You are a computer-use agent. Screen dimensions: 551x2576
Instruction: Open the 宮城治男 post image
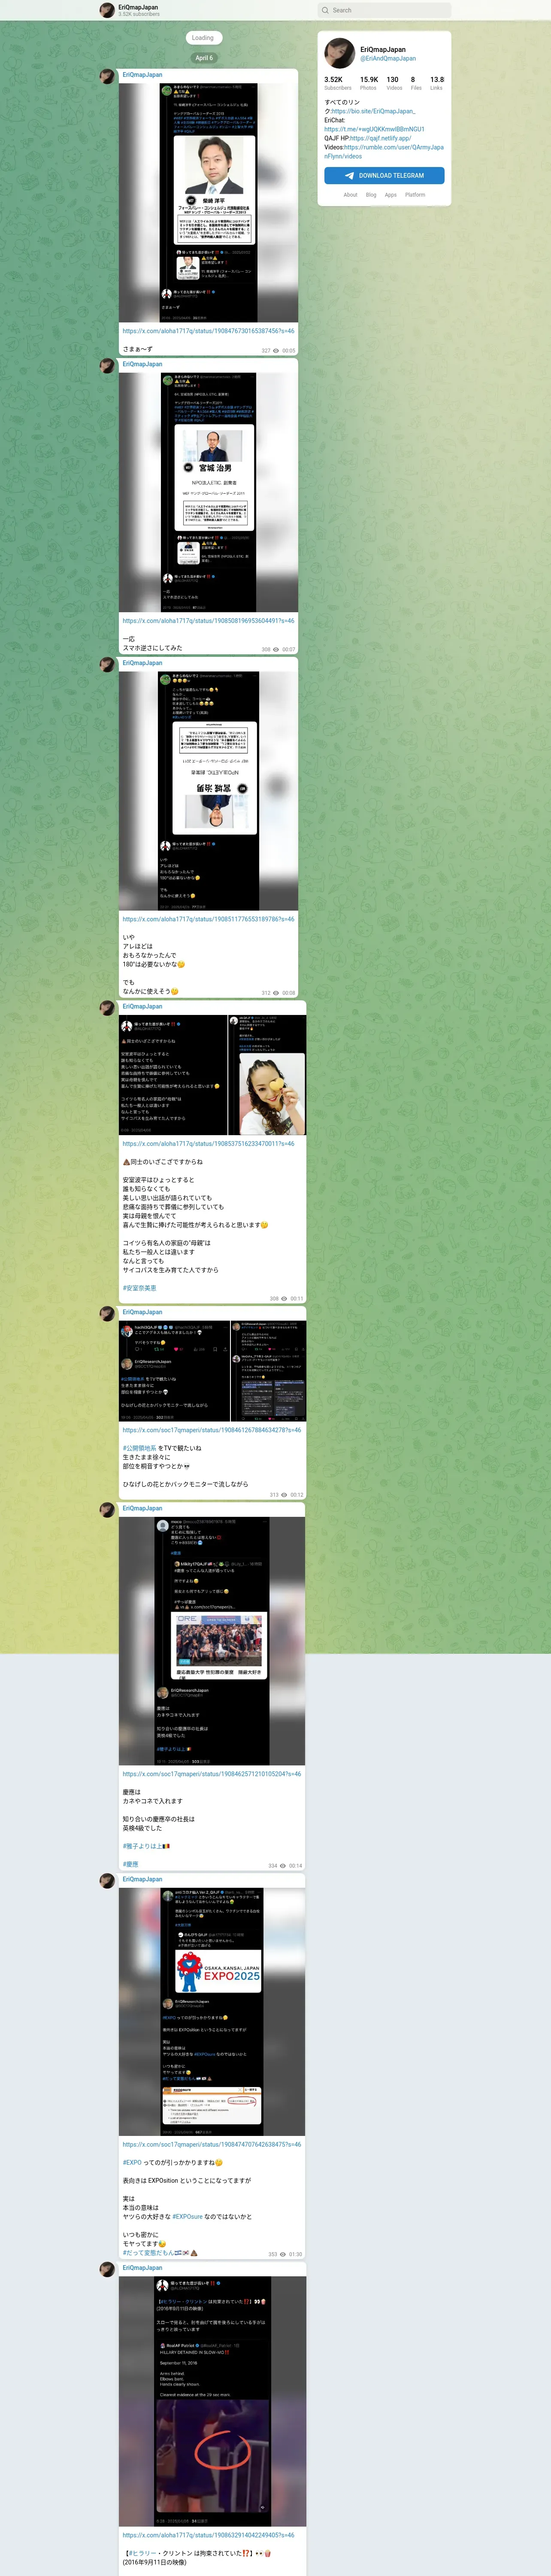point(208,492)
